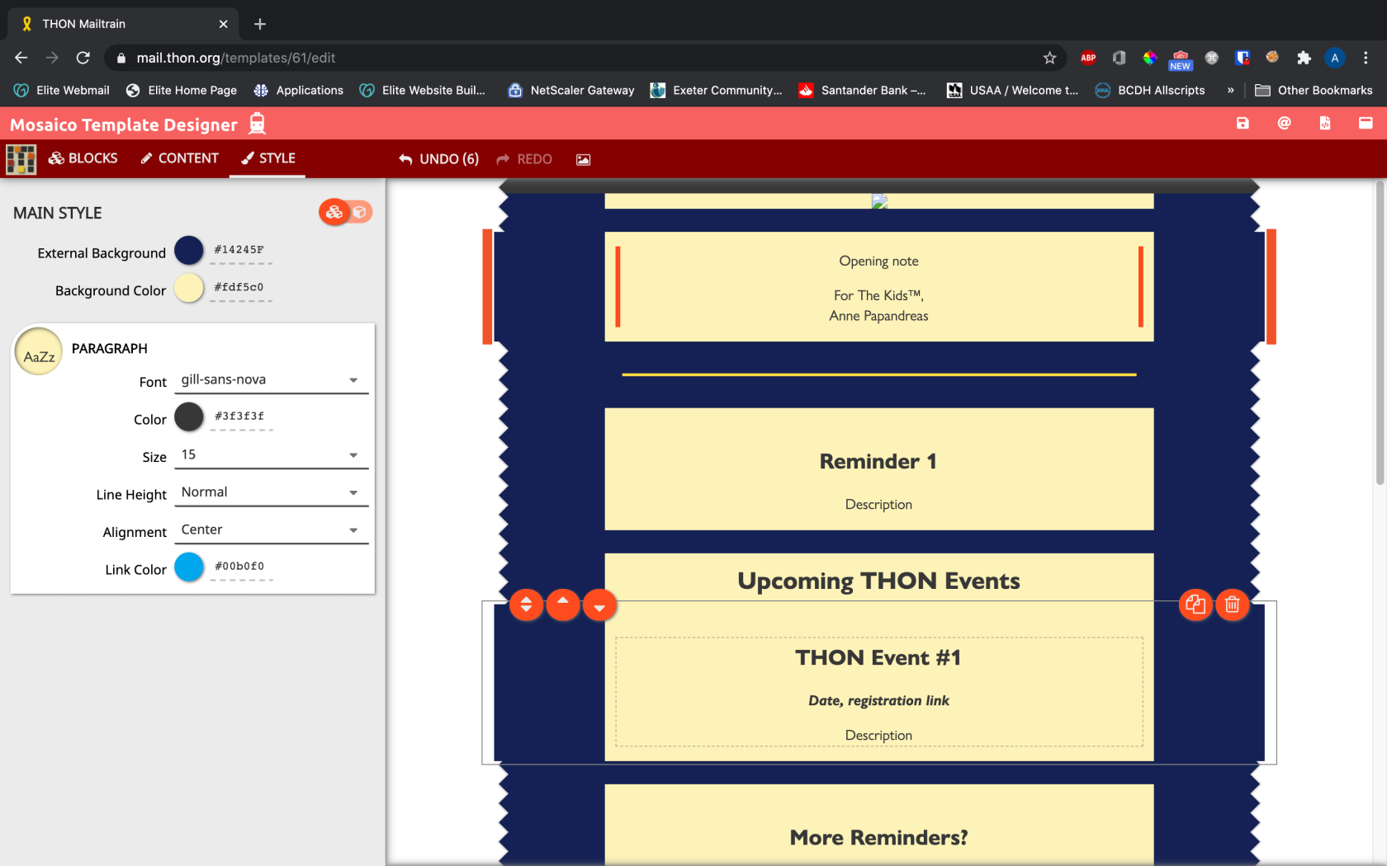Click the UNDO (6) button
1387x866 pixels.
tap(438, 159)
